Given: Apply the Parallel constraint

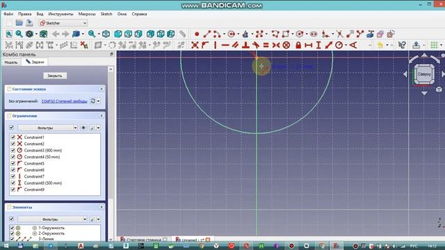Looking at the screenshot, I should coord(235,45).
